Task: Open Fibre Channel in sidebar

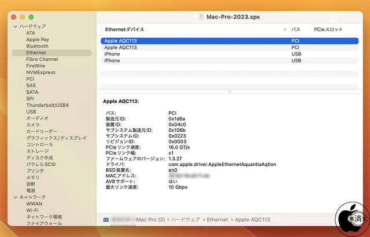Action: tap(42, 60)
